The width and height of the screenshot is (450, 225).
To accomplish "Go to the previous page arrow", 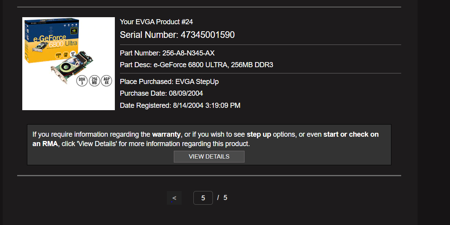I will coord(174,198).
